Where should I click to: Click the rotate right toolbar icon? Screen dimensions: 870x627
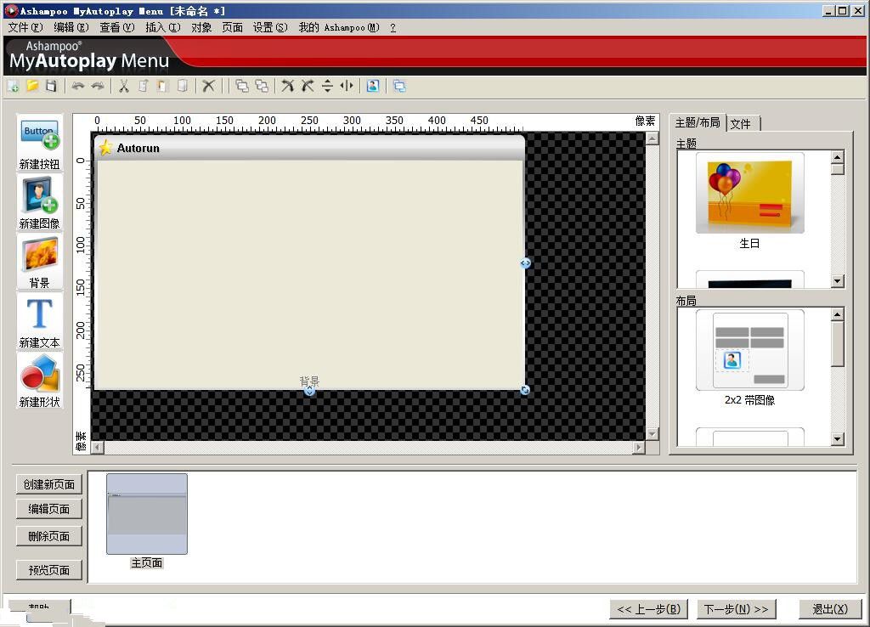(x=308, y=86)
